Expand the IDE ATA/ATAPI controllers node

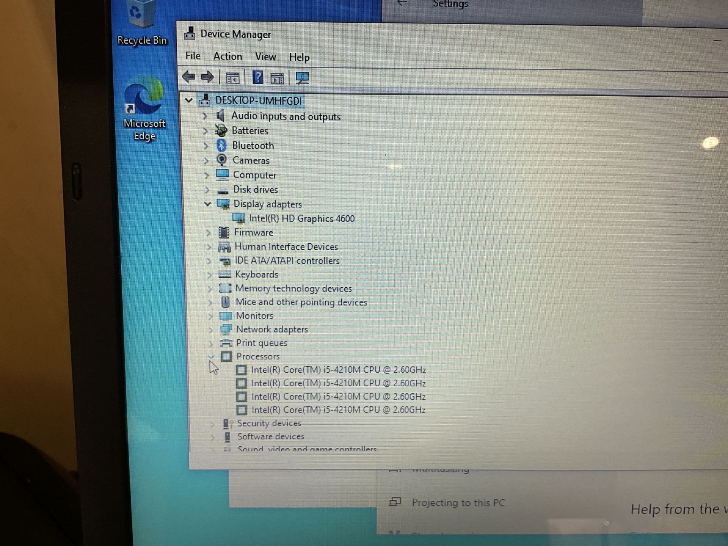pyautogui.click(x=209, y=261)
